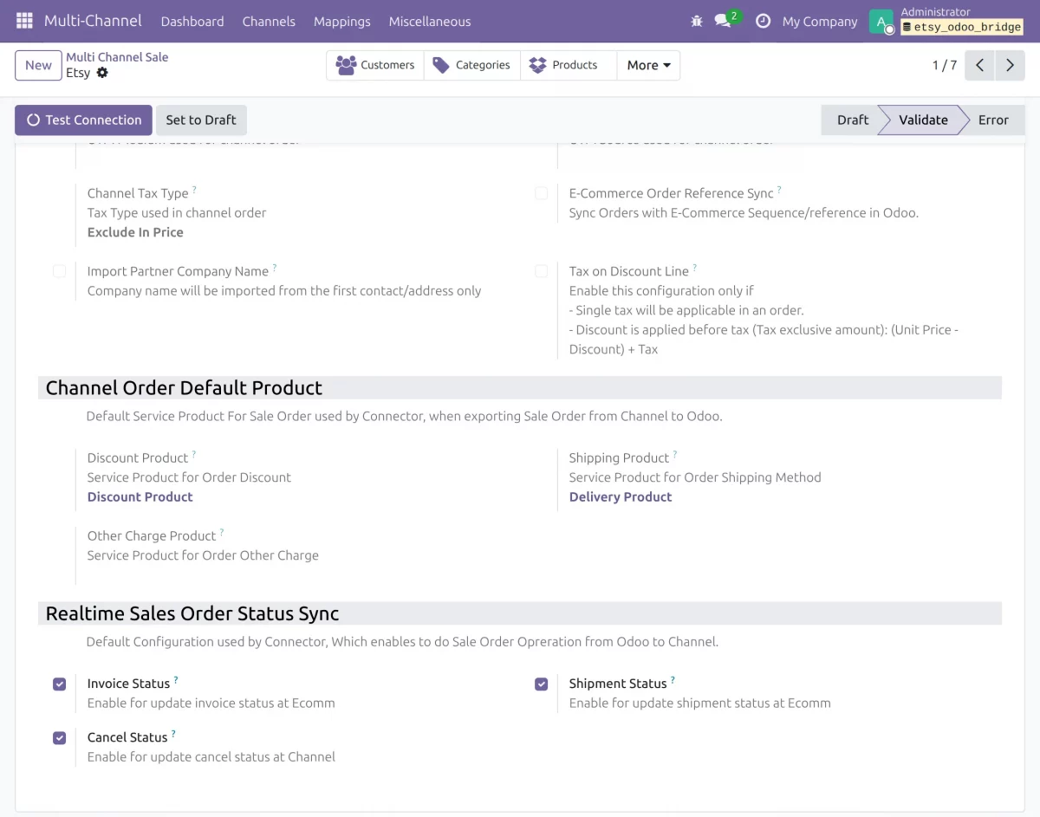1040x817 pixels.
Task: Click the Multi Channel Sale breadcrumb
Action: 117,57
